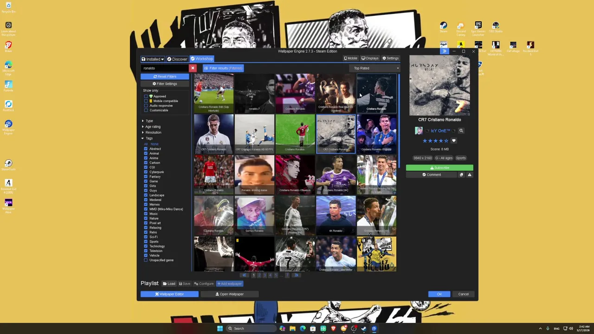Open the Wallpaper Engine desktop shortcut
Viewport: 594px width, 334px height.
(x=8, y=127)
